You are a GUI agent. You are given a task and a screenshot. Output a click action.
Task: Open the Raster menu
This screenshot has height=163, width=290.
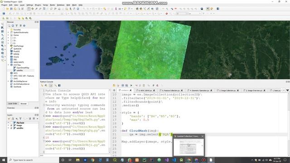(x=53, y=5)
